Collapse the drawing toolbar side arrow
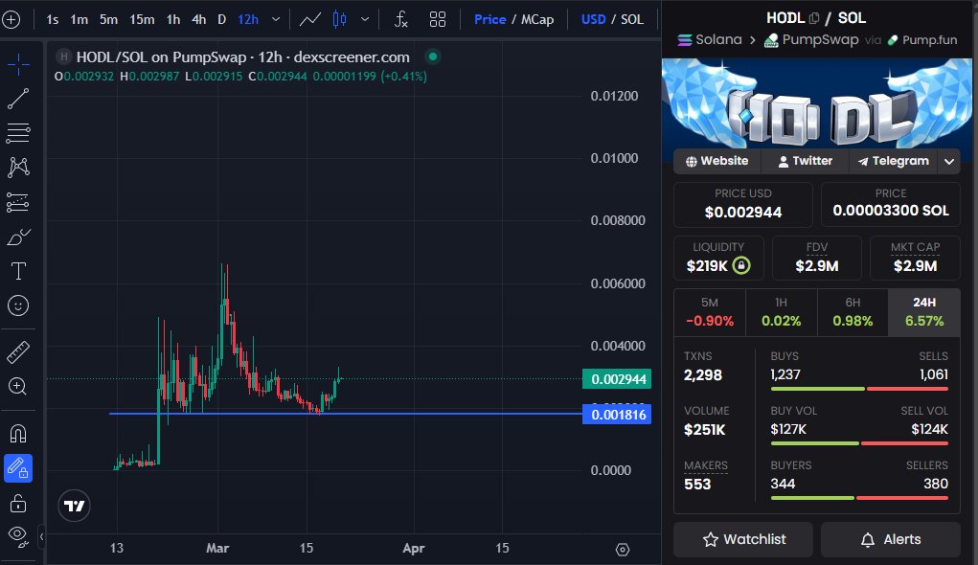978x565 pixels. 41,536
